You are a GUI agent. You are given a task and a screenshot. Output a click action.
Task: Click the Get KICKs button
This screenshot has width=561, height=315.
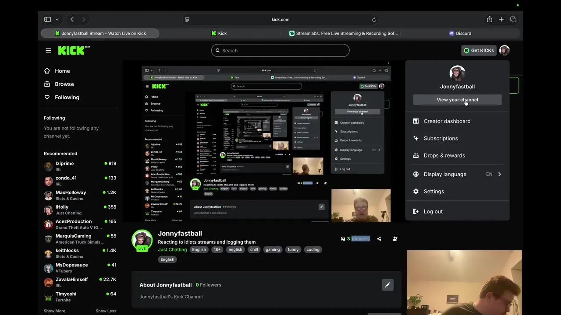click(x=479, y=50)
